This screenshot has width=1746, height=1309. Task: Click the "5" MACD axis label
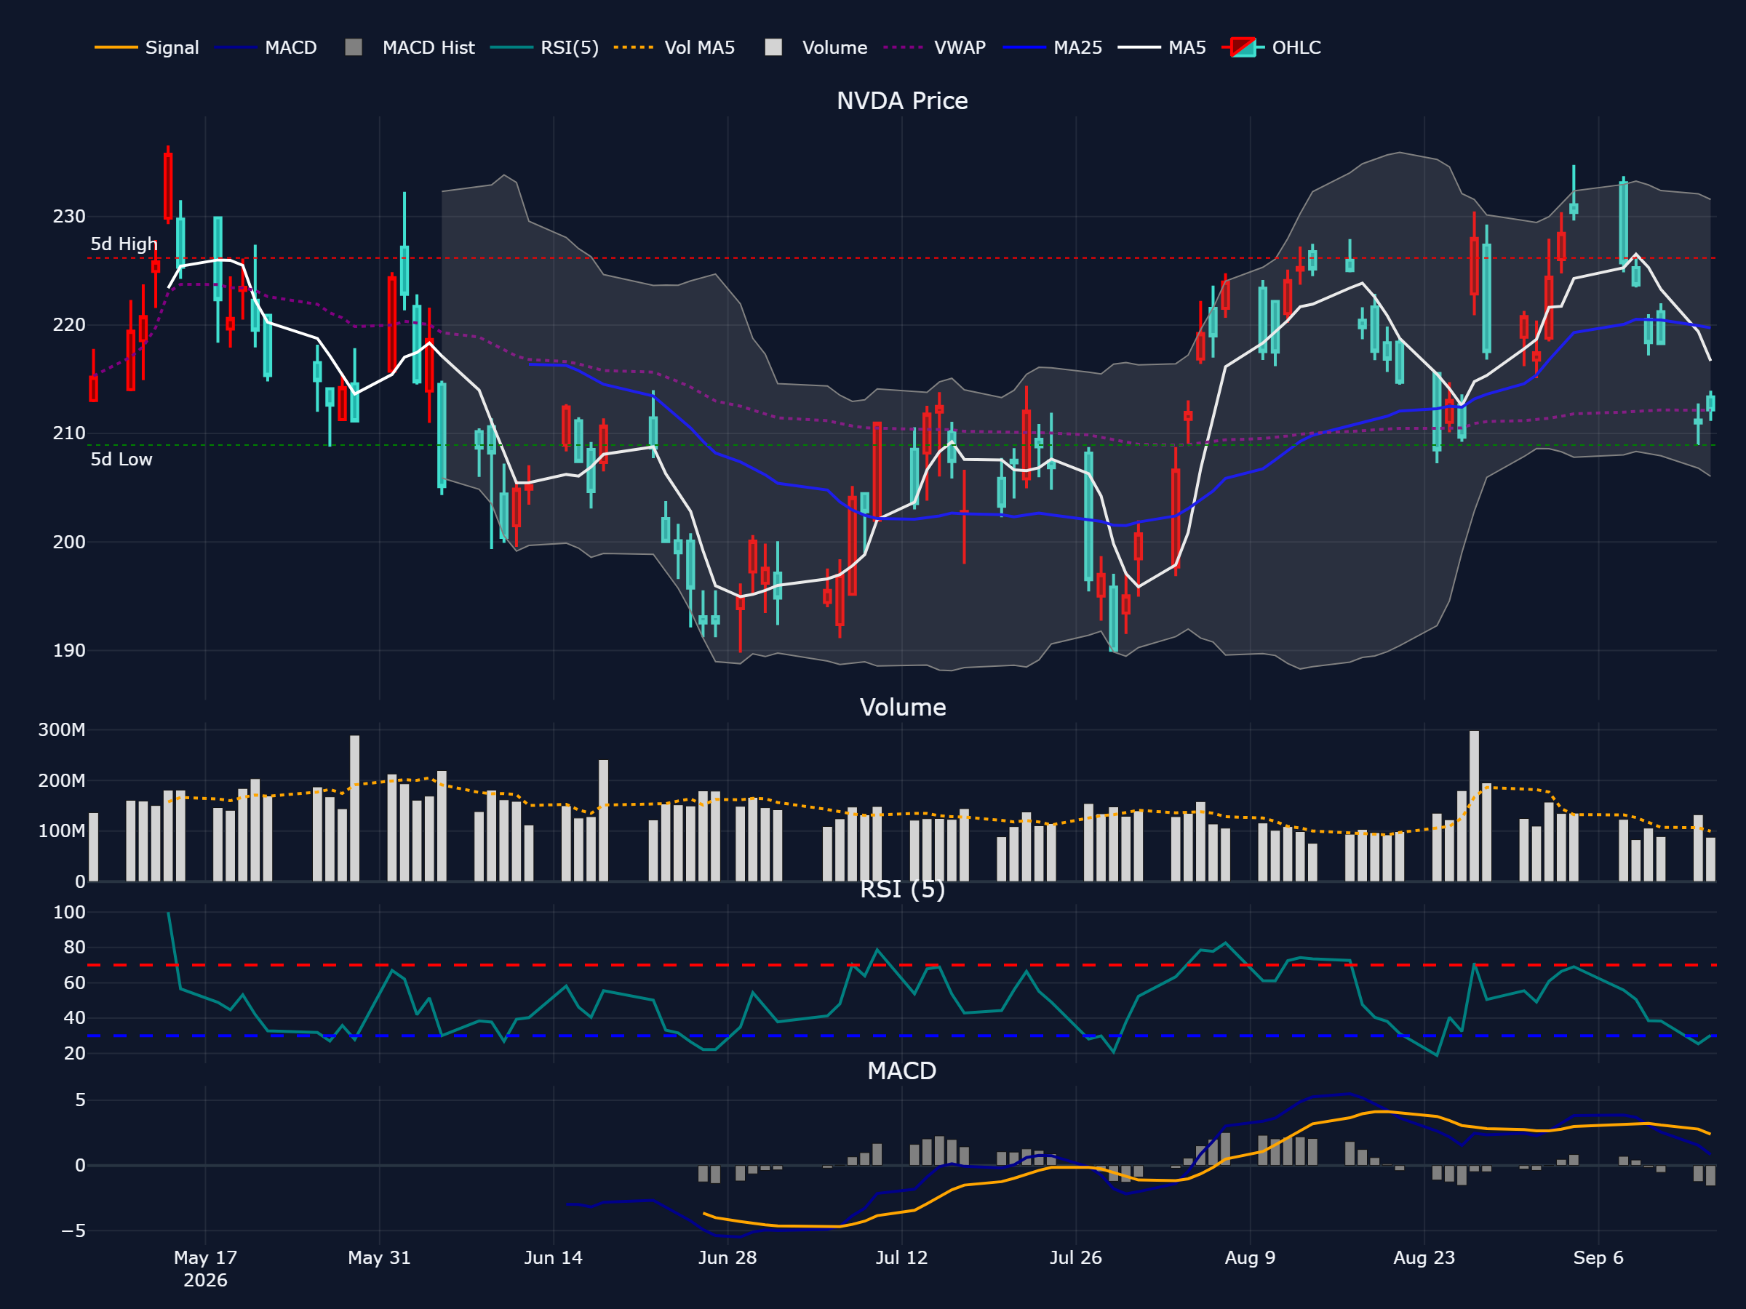81,1100
